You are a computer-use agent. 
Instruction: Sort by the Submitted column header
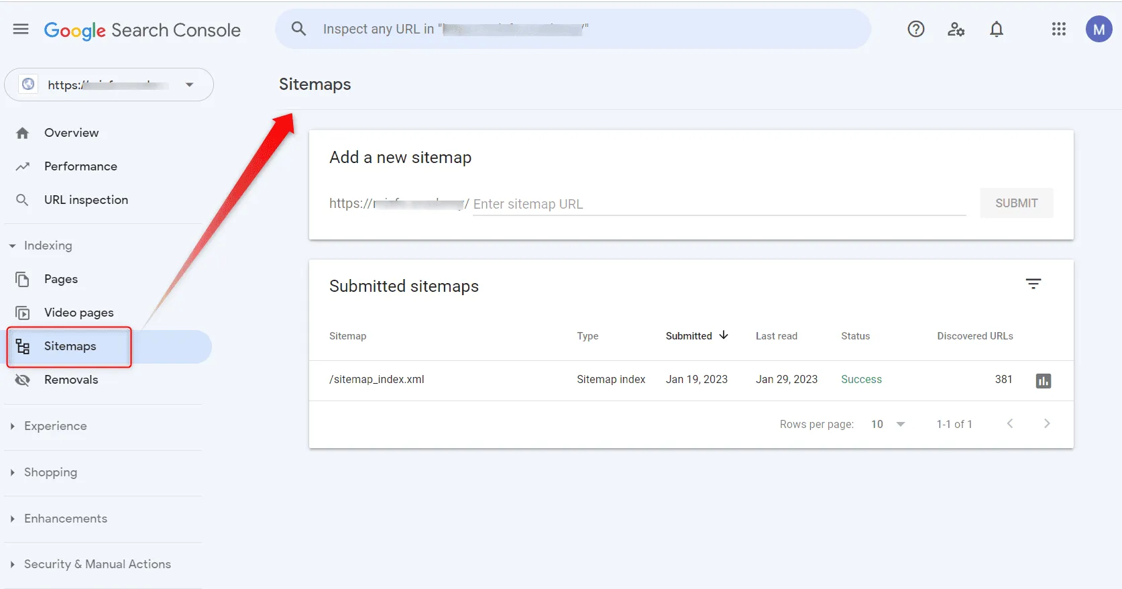697,335
